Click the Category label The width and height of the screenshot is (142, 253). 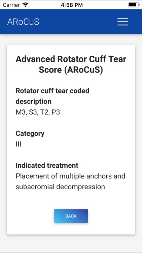pyautogui.click(x=30, y=134)
